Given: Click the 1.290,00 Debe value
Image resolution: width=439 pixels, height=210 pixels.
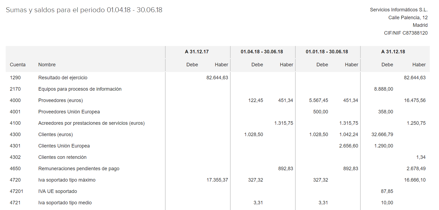Looking at the screenshot, I should (383, 146).
